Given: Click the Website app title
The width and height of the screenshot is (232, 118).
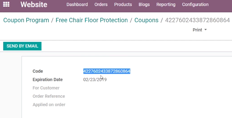Looking at the screenshot, I should [x=34, y=4].
